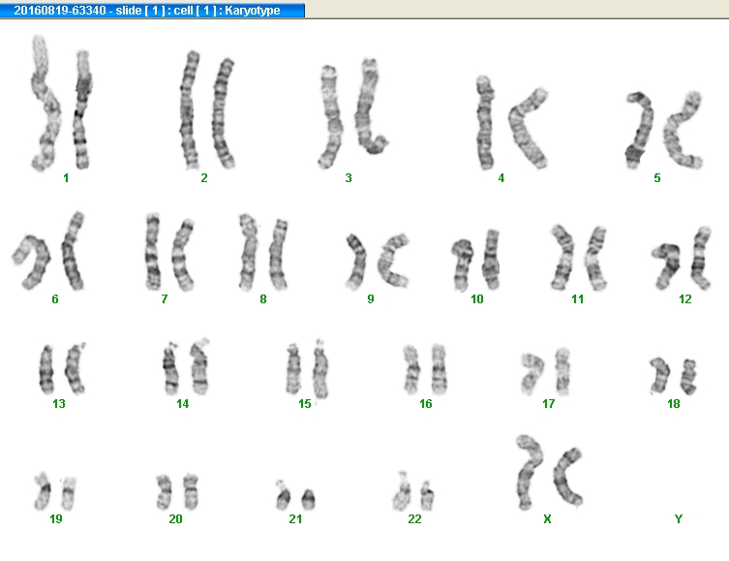Select chromosome pair 2 image
Screen dimensions: 729x561
(x=207, y=109)
